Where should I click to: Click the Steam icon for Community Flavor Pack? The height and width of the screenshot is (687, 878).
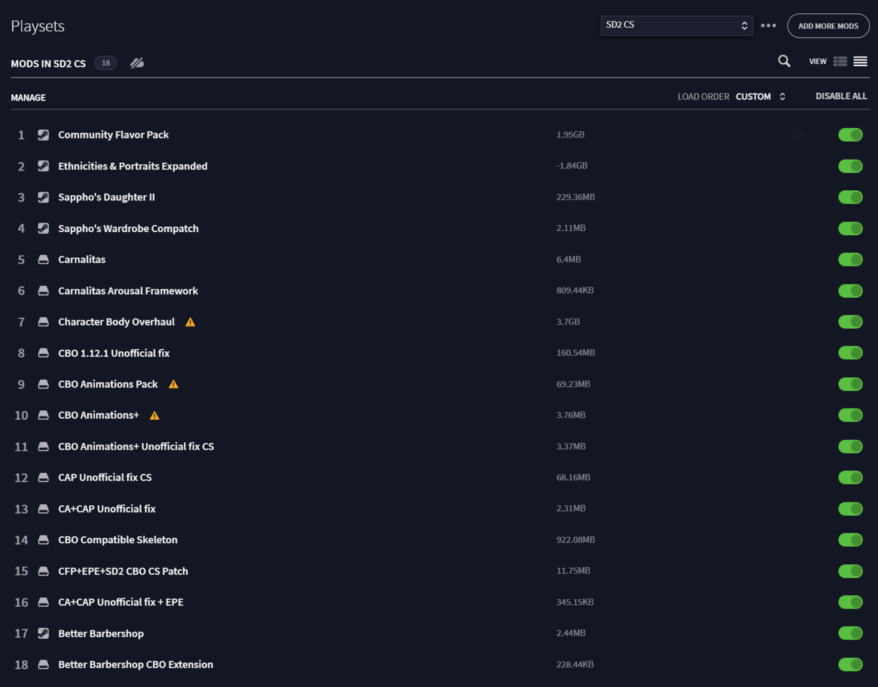(x=43, y=135)
